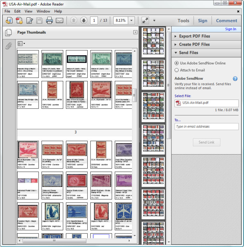Viewport: 244px width, 247px height.
Task: Click the document view vertical scrollbar
Action: coord(169,85)
